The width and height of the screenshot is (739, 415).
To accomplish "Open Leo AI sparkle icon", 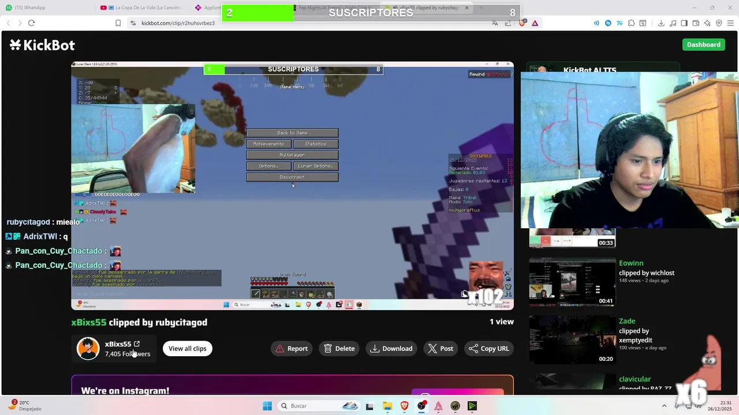I will (707, 23).
